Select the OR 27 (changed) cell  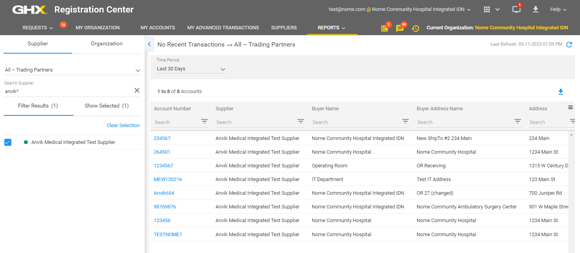pyautogui.click(x=435, y=193)
